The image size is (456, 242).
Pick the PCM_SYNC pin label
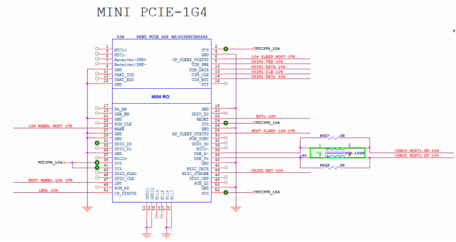tap(199, 139)
